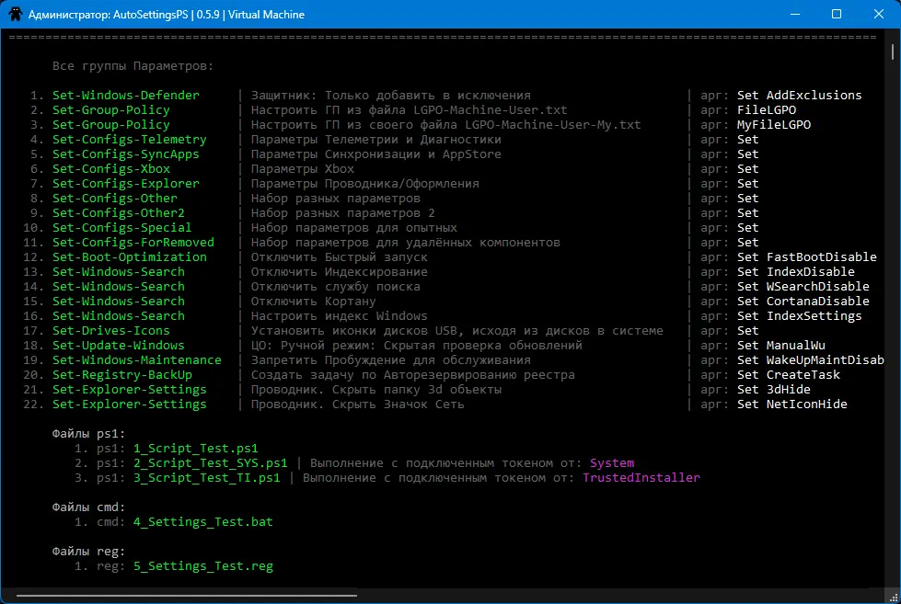
Task: Click the AutoSettingsPS app icon in title bar
Action: 15,14
